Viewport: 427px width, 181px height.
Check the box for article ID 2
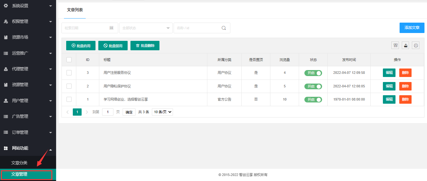(69, 86)
